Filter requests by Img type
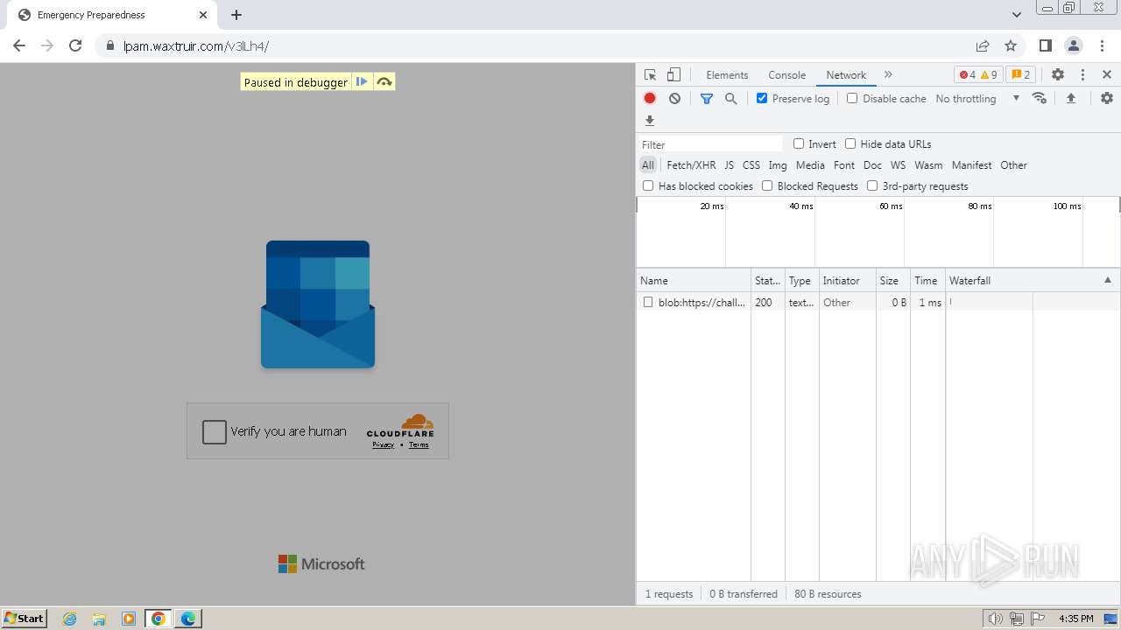The image size is (1121, 630). click(778, 164)
